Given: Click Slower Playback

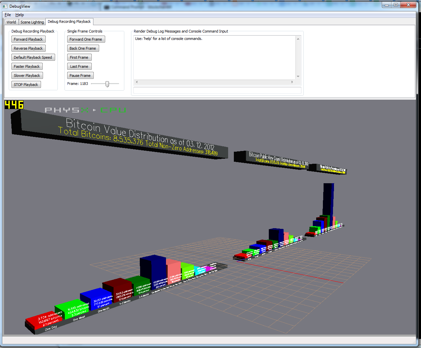Looking at the screenshot, I should point(27,76).
